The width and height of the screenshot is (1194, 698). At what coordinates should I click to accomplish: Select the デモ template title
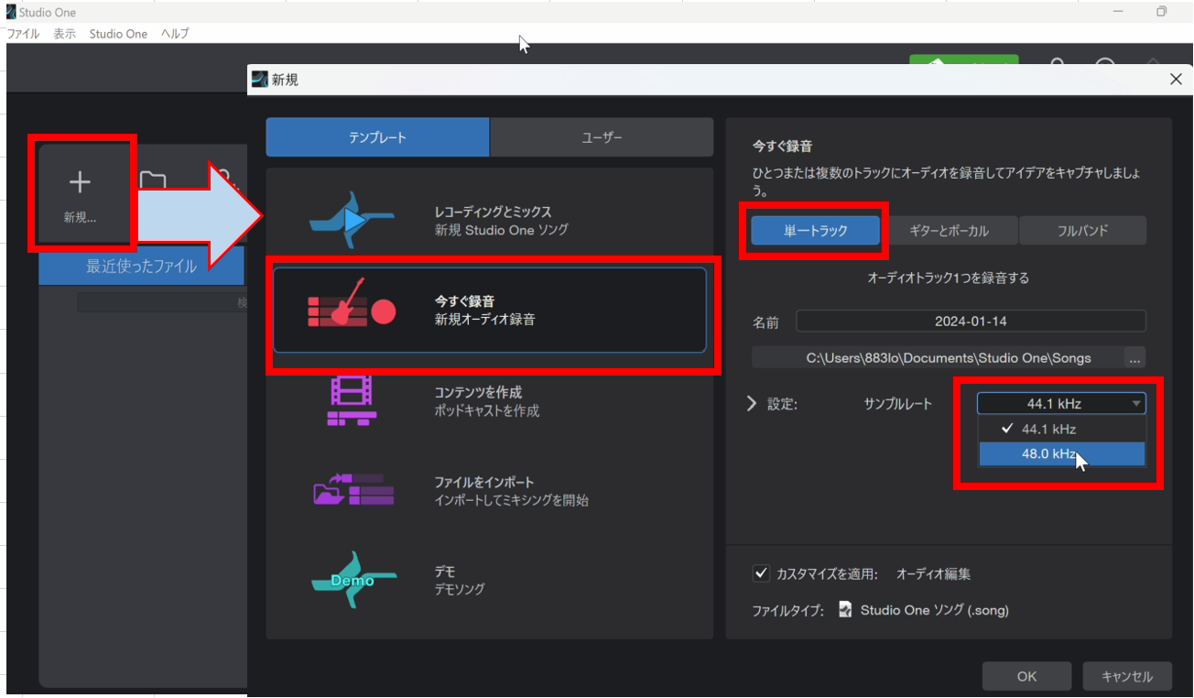pos(444,572)
